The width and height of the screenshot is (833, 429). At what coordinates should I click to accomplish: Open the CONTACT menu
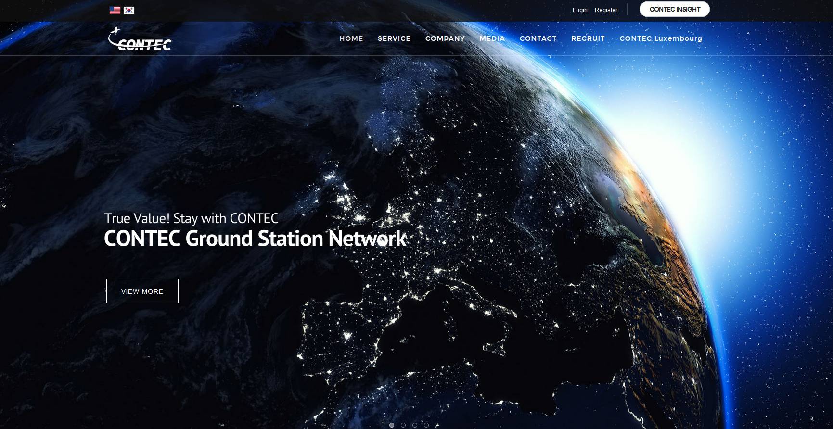pos(538,38)
